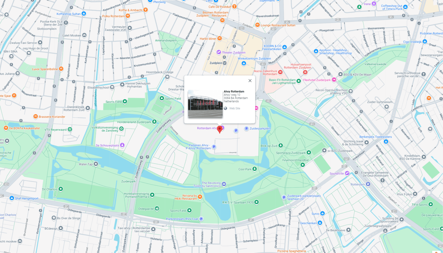Select Luxor Spareribsline restaurant icon

tap(61, 69)
